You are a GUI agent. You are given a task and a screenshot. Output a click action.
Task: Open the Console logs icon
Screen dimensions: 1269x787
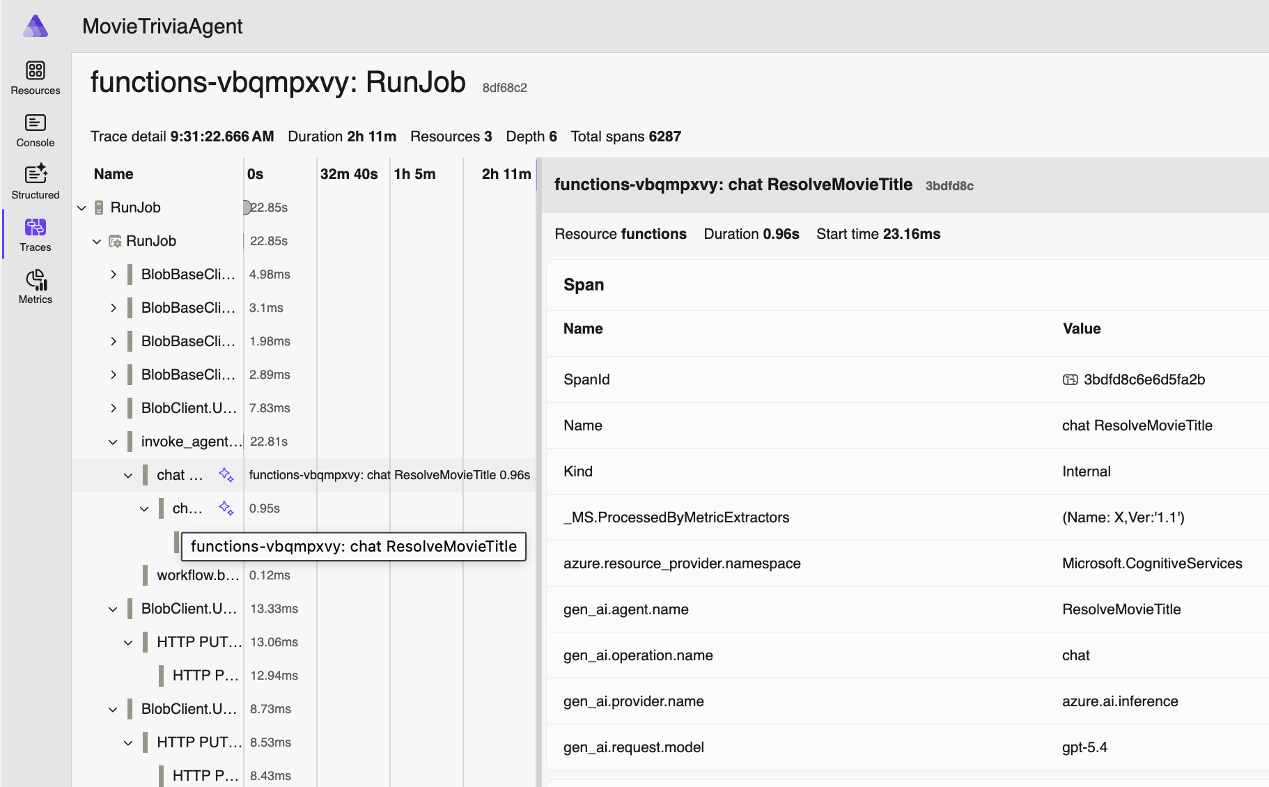[x=36, y=123]
